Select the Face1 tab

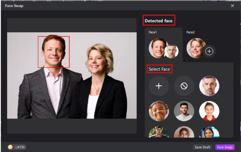[164, 45]
